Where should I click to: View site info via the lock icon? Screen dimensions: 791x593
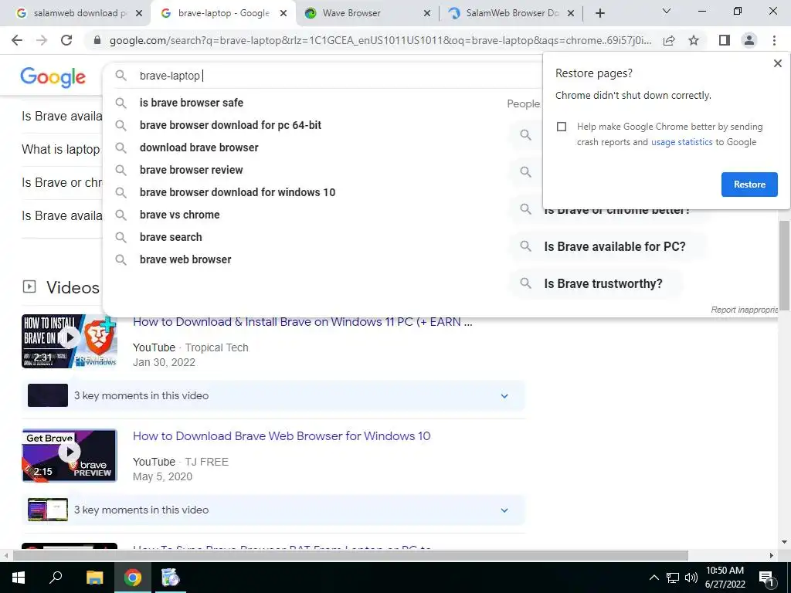click(x=97, y=40)
